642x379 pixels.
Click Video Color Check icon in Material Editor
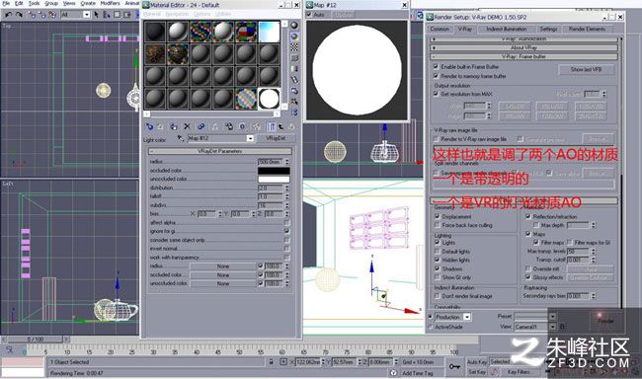click(x=294, y=69)
